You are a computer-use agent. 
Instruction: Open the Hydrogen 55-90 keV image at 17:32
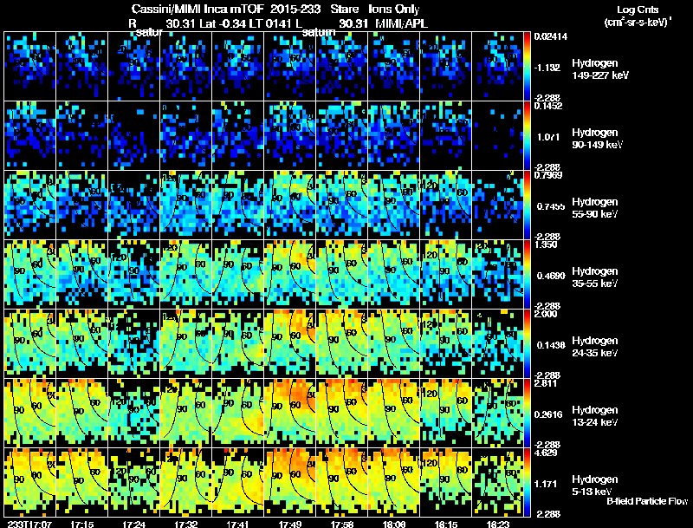pyautogui.click(x=185, y=205)
